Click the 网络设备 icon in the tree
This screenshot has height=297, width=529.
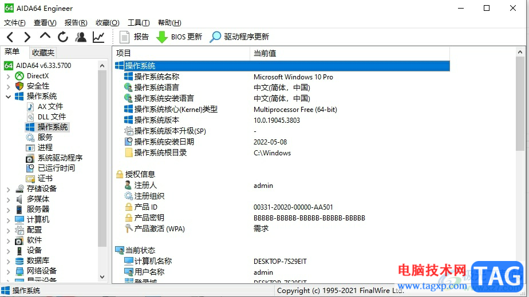tap(19, 271)
